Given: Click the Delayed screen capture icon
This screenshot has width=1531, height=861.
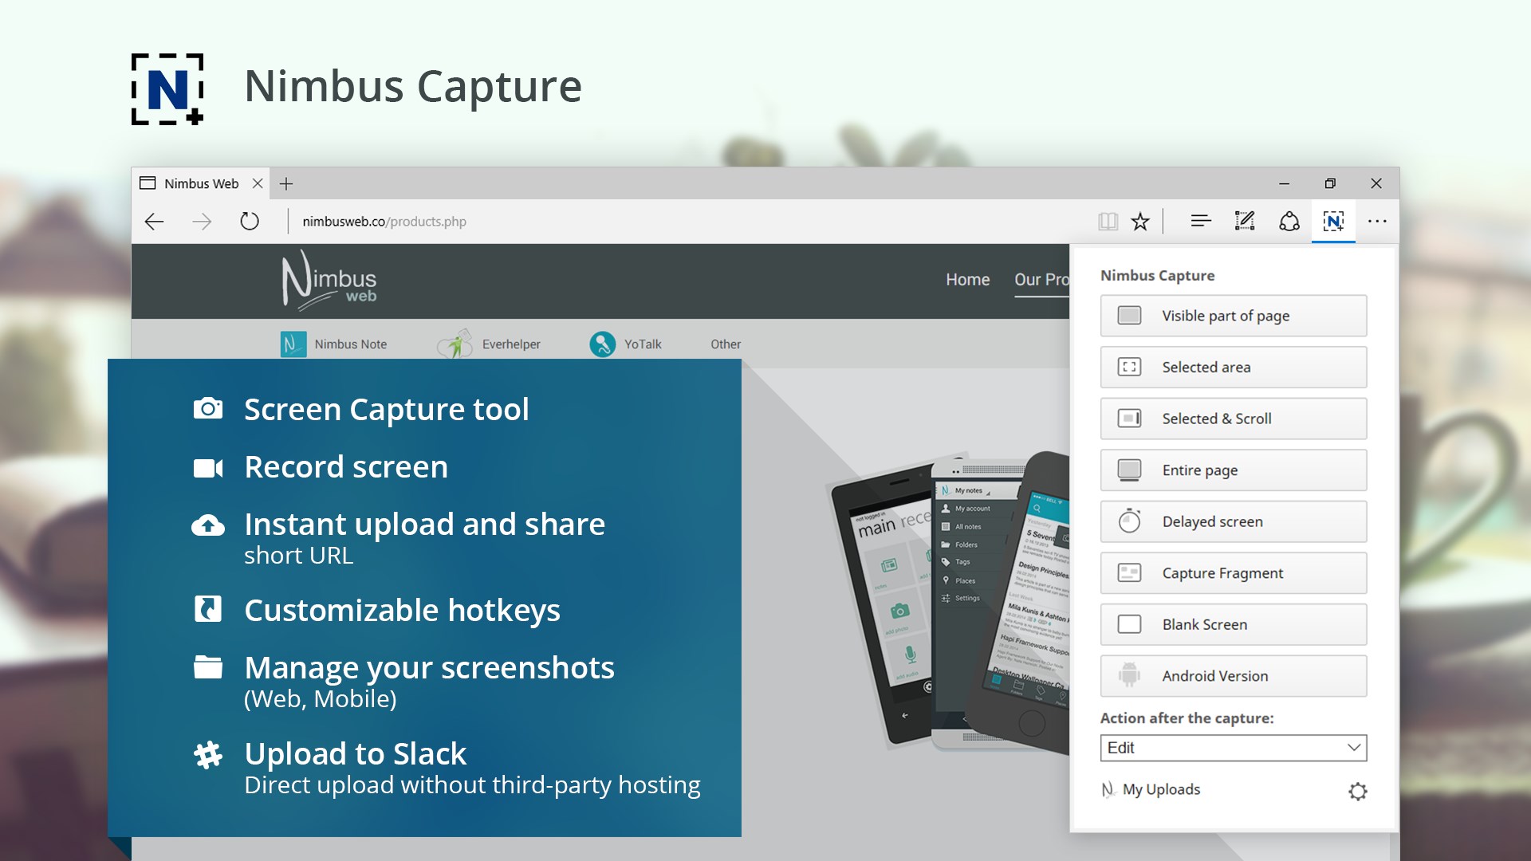Looking at the screenshot, I should pyautogui.click(x=1132, y=521).
